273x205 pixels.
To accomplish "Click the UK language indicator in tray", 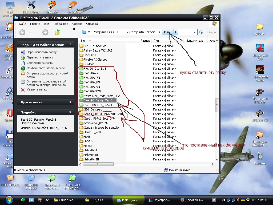I will tap(214, 200).
